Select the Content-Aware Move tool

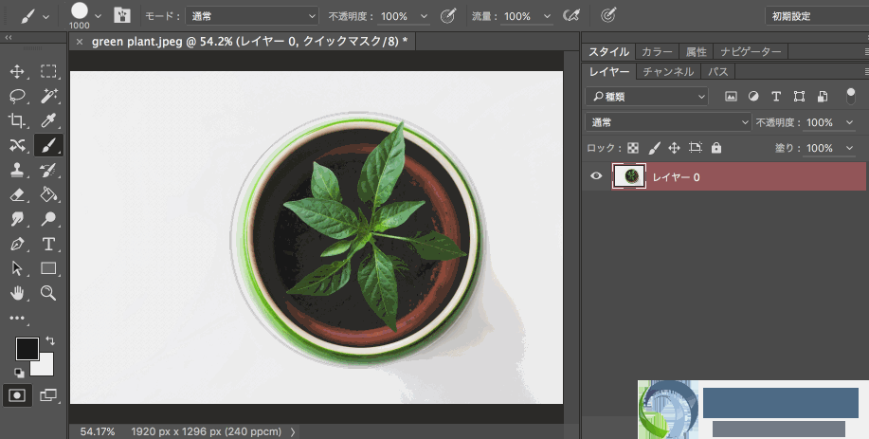click(x=17, y=145)
